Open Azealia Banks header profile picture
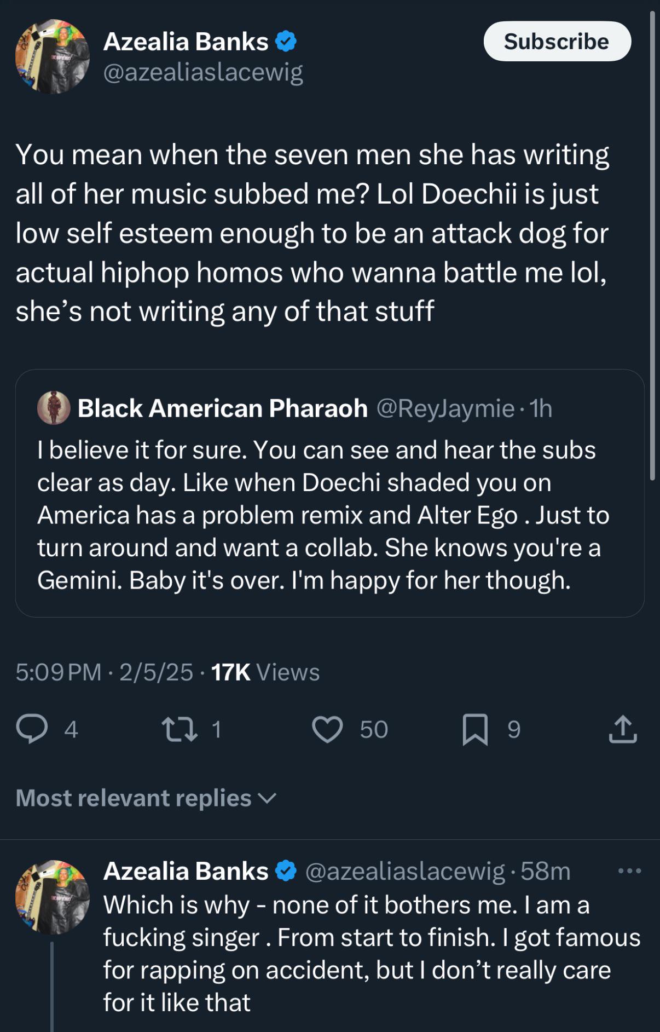This screenshot has height=1032, width=660. tap(53, 56)
